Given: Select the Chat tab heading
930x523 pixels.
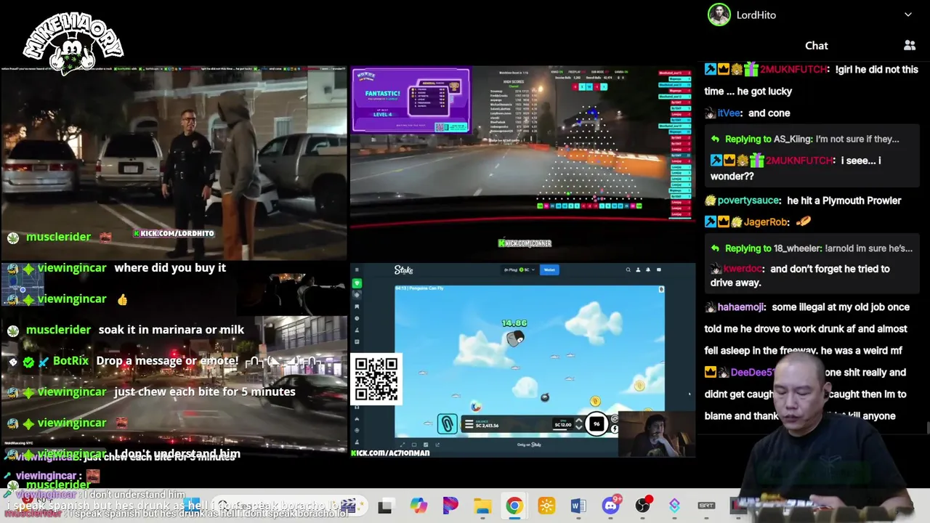Looking at the screenshot, I should tap(817, 46).
